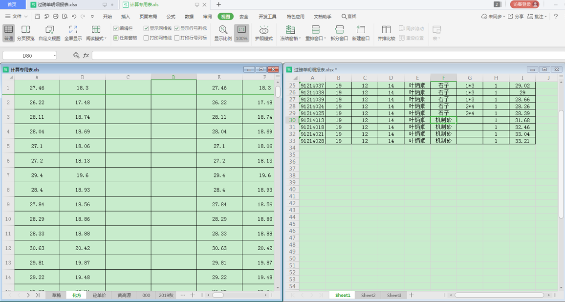Image resolution: width=565 pixels, height=302 pixels.
Task: Uncheck 显示行号列标
Action: click(177, 28)
